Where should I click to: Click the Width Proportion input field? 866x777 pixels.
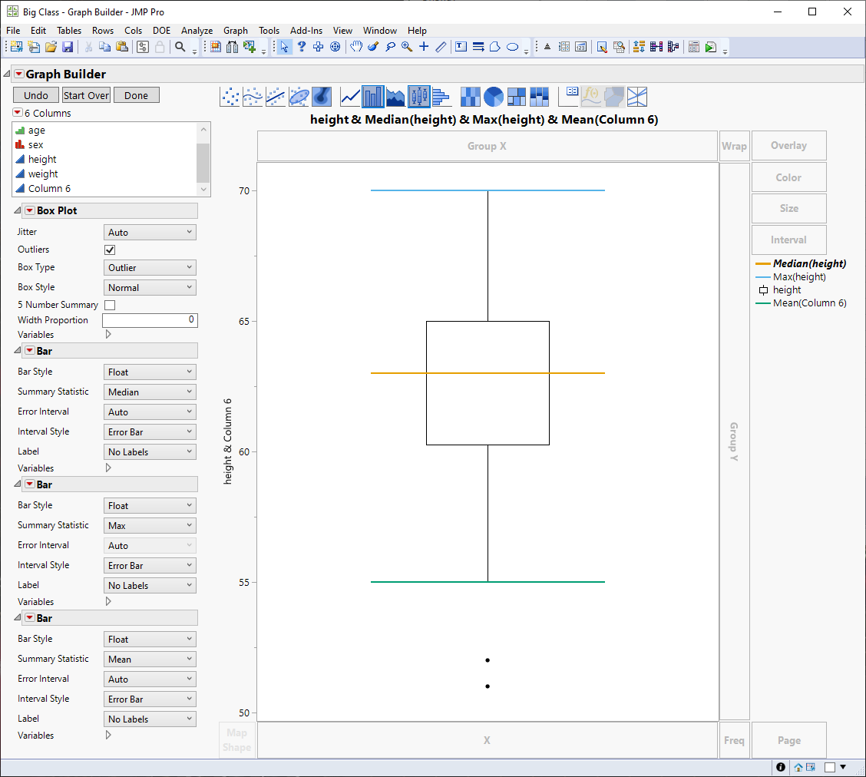pyautogui.click(x=150, y=320)
